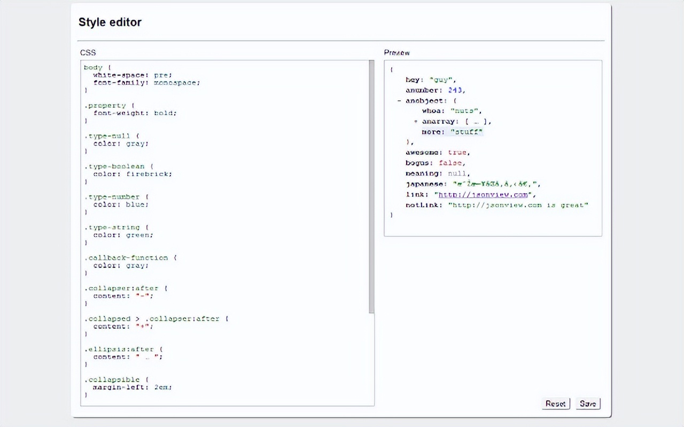Image resolution: width=684 pixels, height=427 pixels.
Task: Click the 'false' value of bogus
Action: (x=451, y=163)
